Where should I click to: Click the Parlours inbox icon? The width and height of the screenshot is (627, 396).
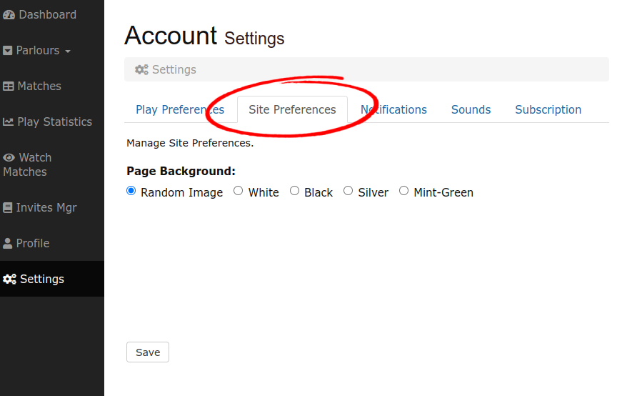click(x=9, y=51)
